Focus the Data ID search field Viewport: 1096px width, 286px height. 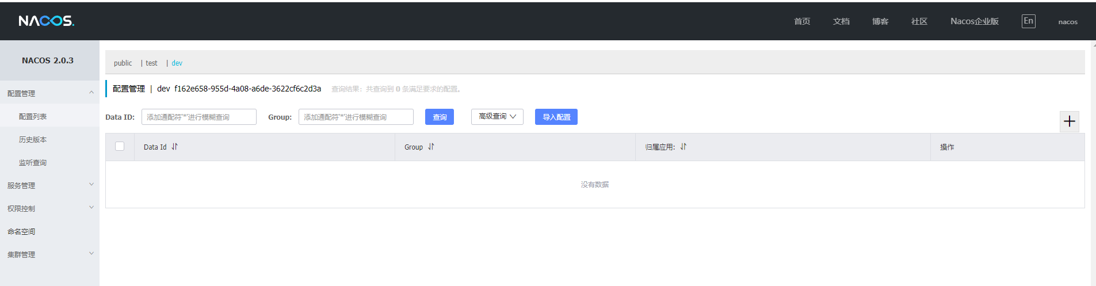click(198, 117)
